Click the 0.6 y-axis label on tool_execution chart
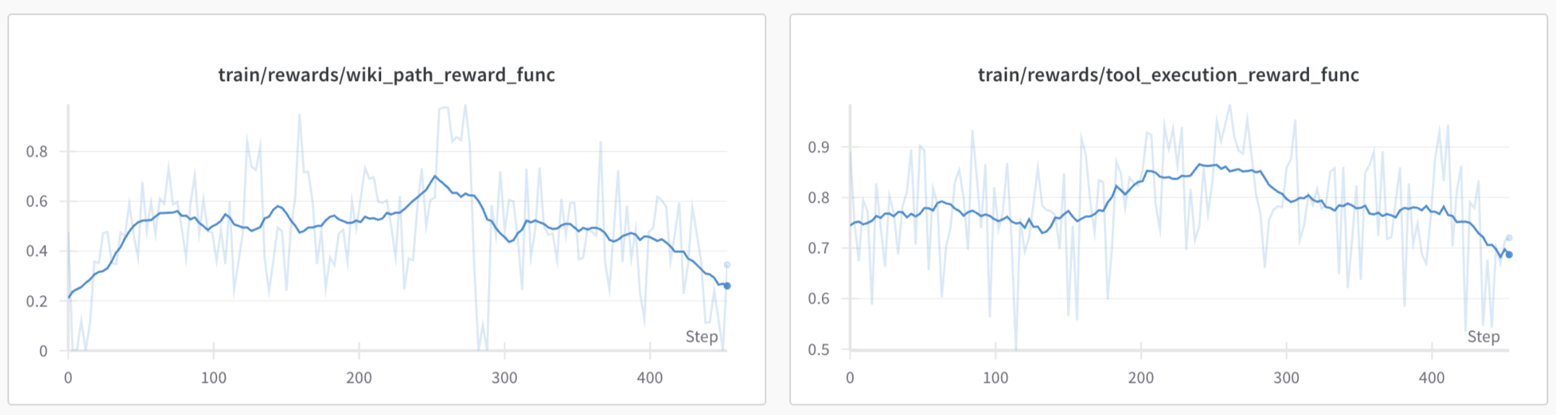 point(818,299)
